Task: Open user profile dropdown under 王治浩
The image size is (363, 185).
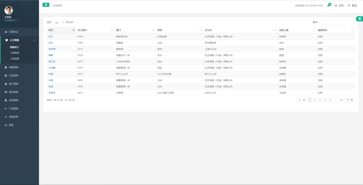Action: (x=11, y=20)
